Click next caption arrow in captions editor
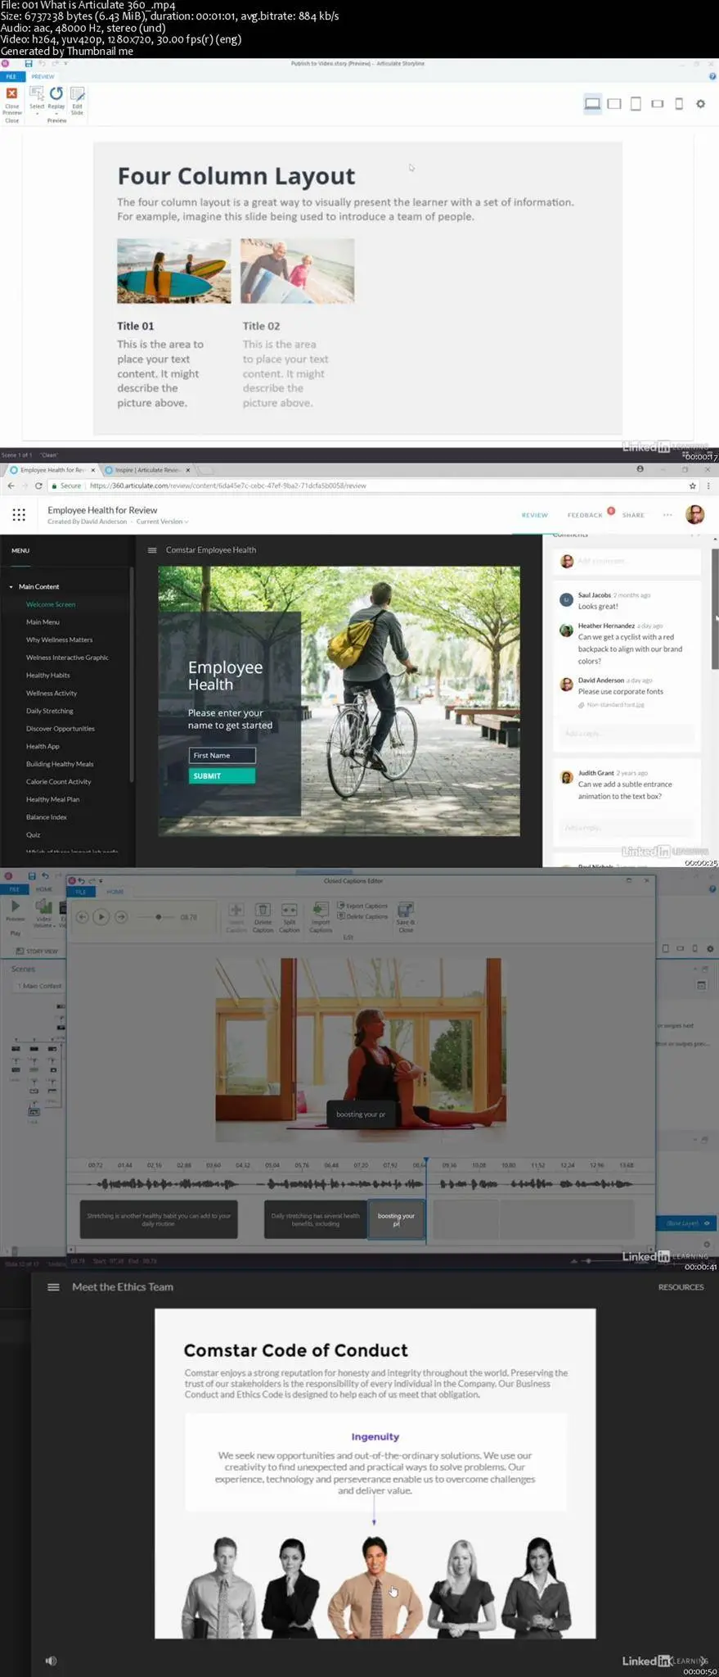Image resolution: width=719 pixels, height=1677 pixels. pyautogui.click(x=121, y=917)
